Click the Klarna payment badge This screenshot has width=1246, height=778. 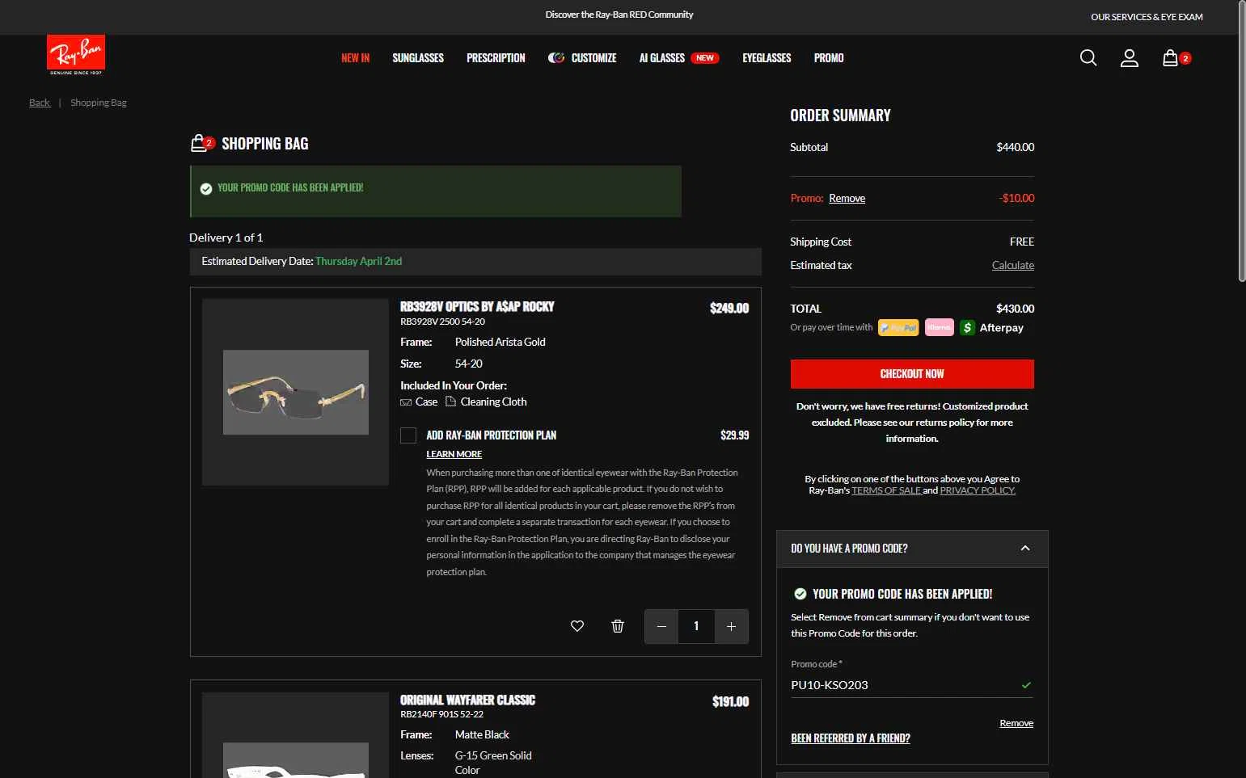click(x=940, y=328)
